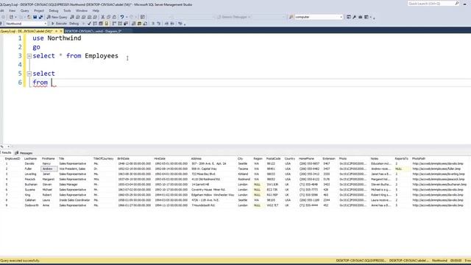
Task: Open the Undo history dropdown arrow
Action: tap(127, 17)
